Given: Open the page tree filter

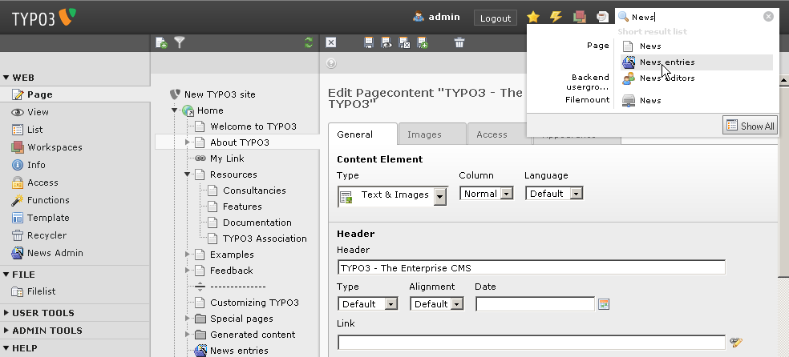Looking at the screenshot, I should tap(180, 43).
